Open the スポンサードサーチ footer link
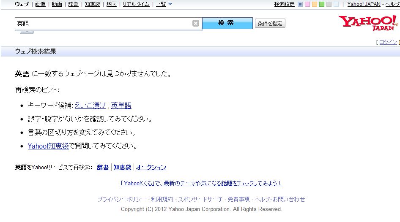This screenshot has width=400, height=222. pyautogui.click(x=200, y=199)
